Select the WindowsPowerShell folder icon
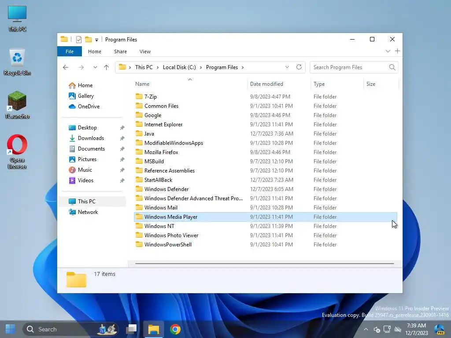This screenshot has height=338, width=451. coord(139,244)
